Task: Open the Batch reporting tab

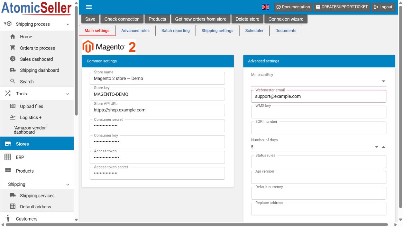Action: [176, 31]
